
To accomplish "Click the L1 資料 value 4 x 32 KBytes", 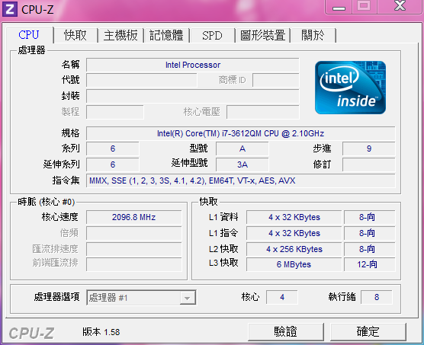I will 294,217.
